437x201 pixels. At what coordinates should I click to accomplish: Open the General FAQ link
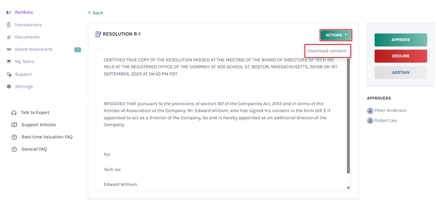coord(34,149)
